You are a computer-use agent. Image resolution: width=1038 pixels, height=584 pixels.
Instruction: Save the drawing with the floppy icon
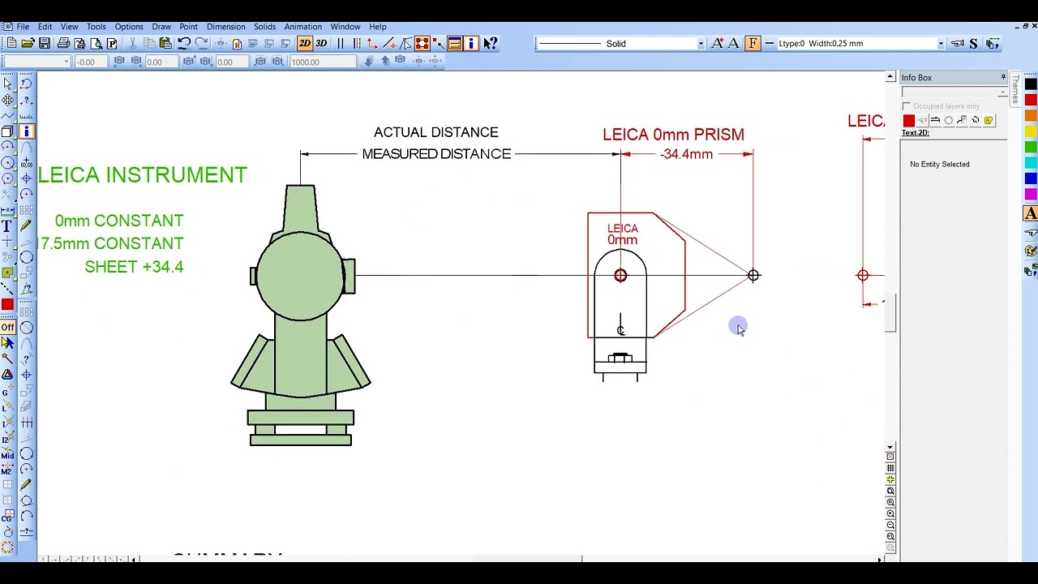pos(45,43)
